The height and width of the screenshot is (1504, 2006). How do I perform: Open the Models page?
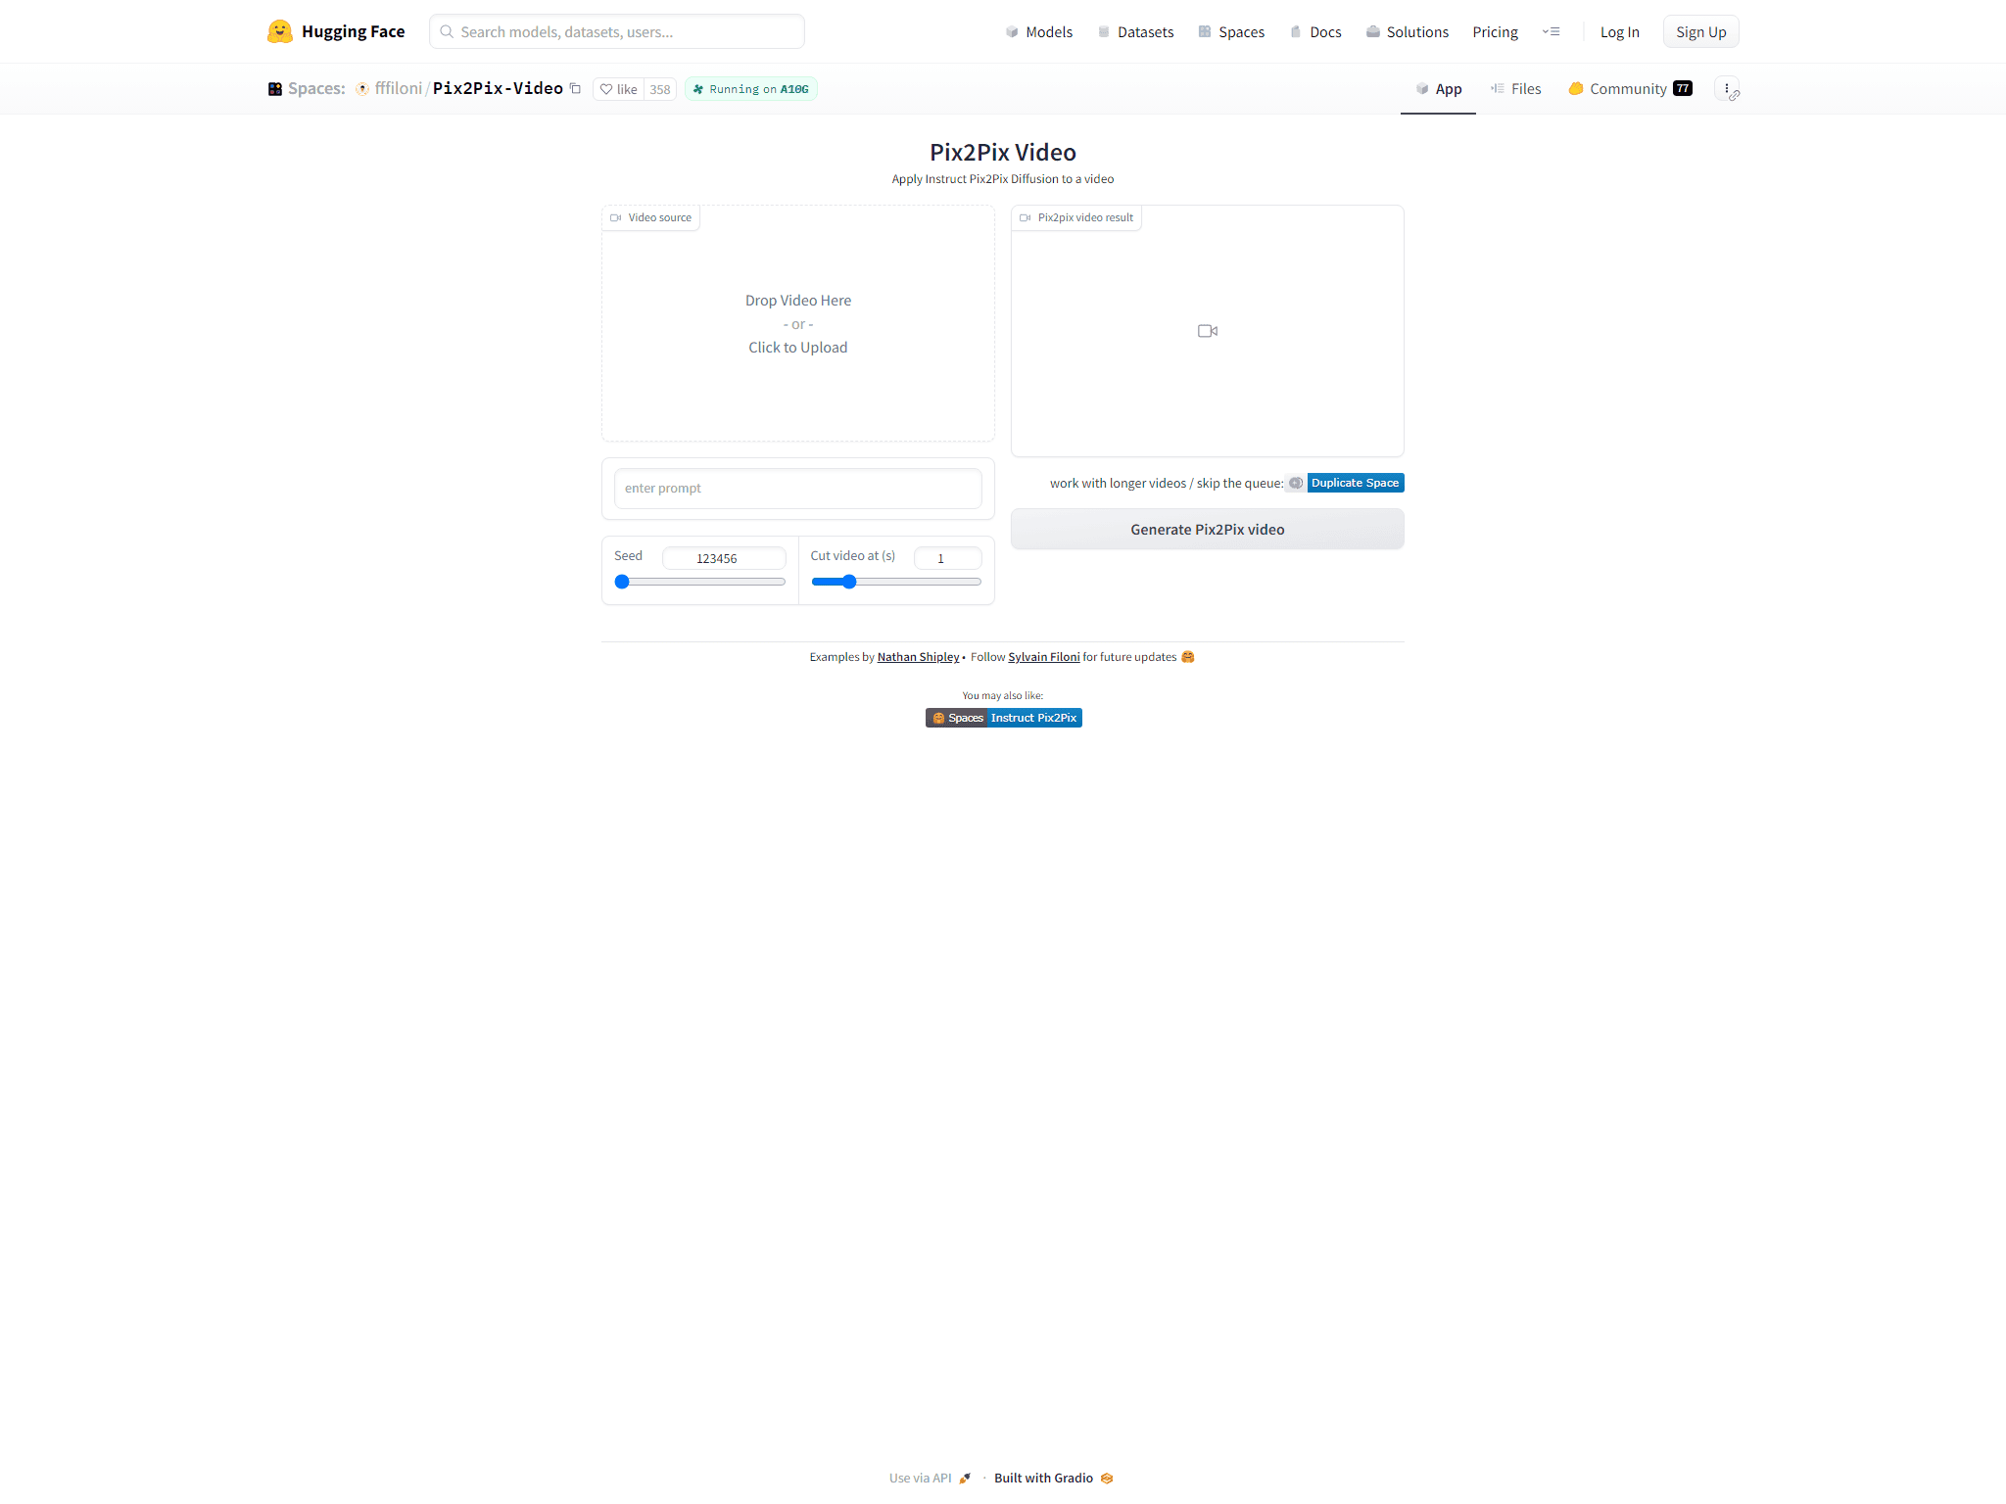(1039, 32)
